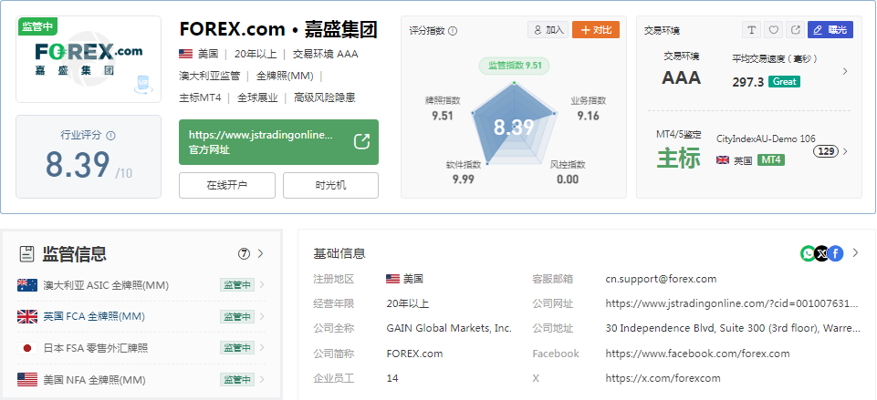This screenshot has height=400, width=877.
Task: Click the green 监管中 label on logo
Action: point(37,26)
